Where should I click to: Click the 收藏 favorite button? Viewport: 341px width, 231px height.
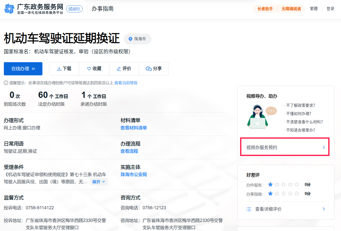pos(94,69)
